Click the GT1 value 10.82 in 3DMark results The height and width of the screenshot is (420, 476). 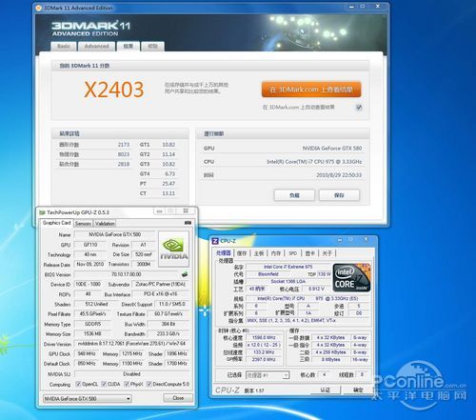tap(169, 145)
